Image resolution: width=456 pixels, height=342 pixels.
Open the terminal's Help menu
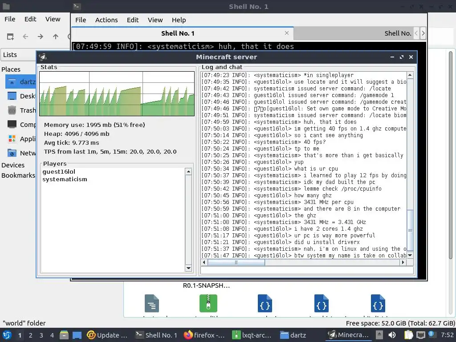179,20
